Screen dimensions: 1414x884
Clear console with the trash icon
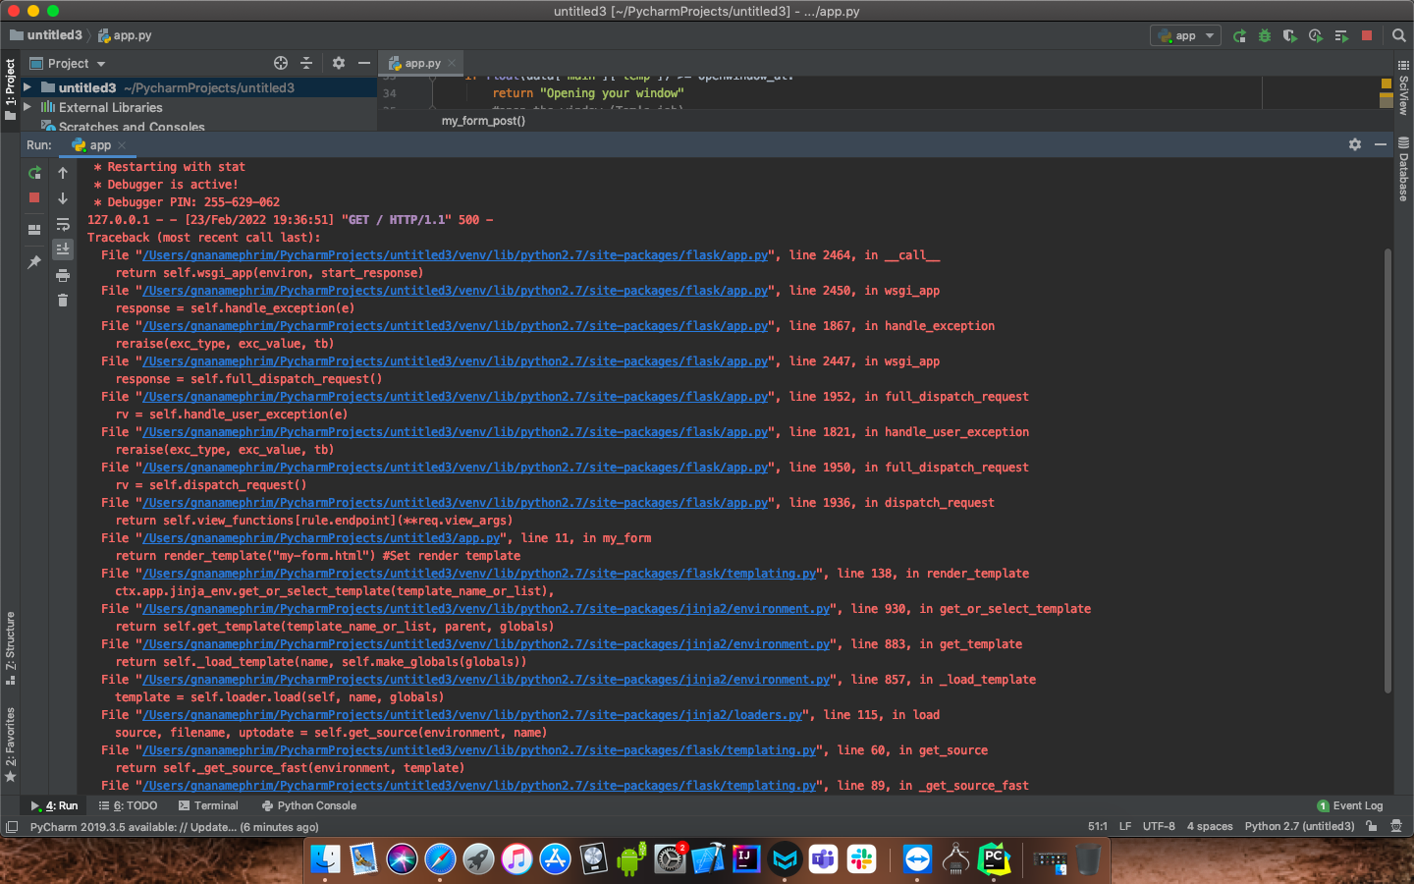click(x=63, y=301)
